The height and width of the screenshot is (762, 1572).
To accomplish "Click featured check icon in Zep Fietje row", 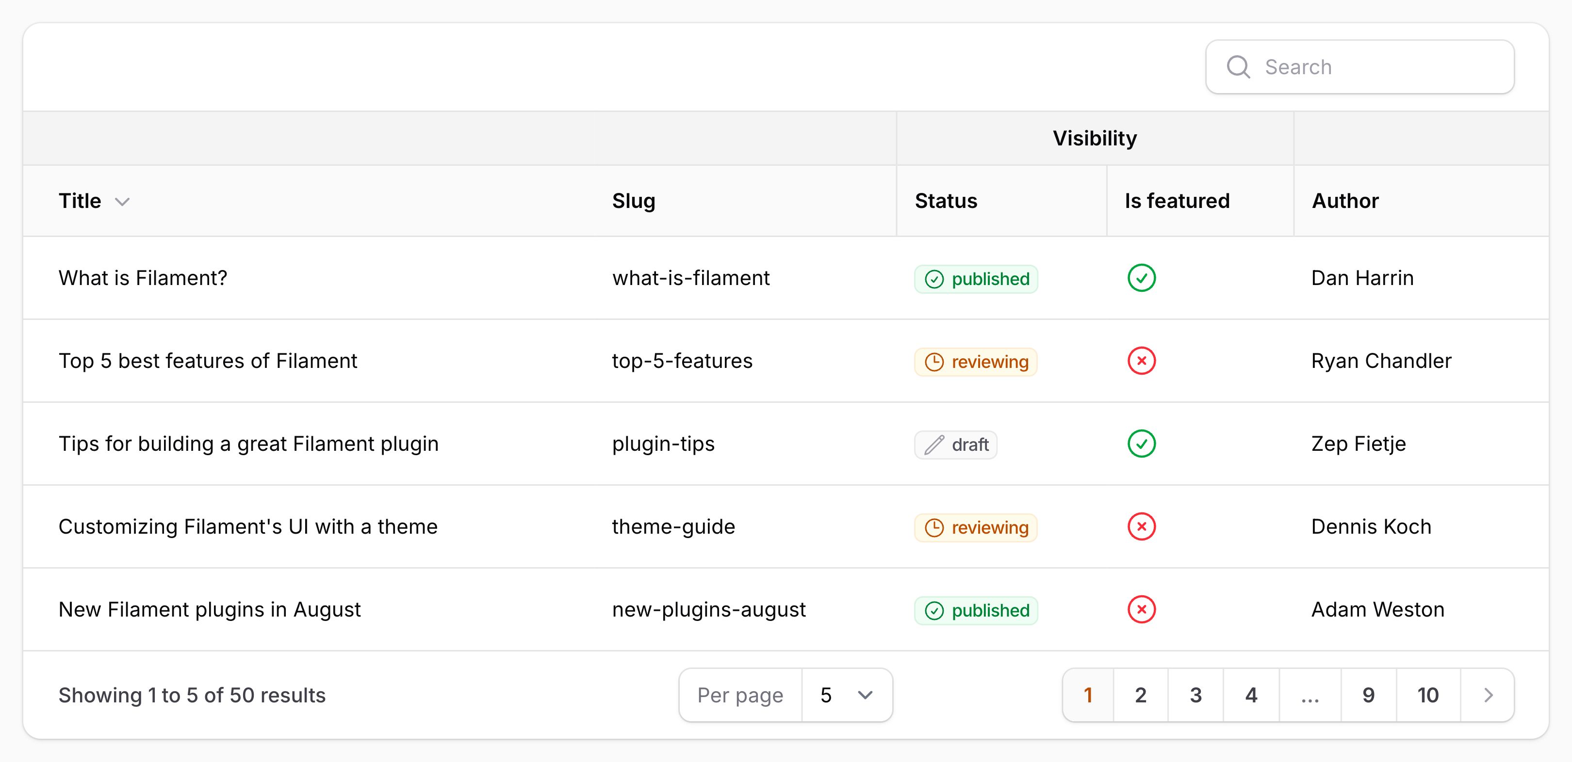I will [1141, 444].
